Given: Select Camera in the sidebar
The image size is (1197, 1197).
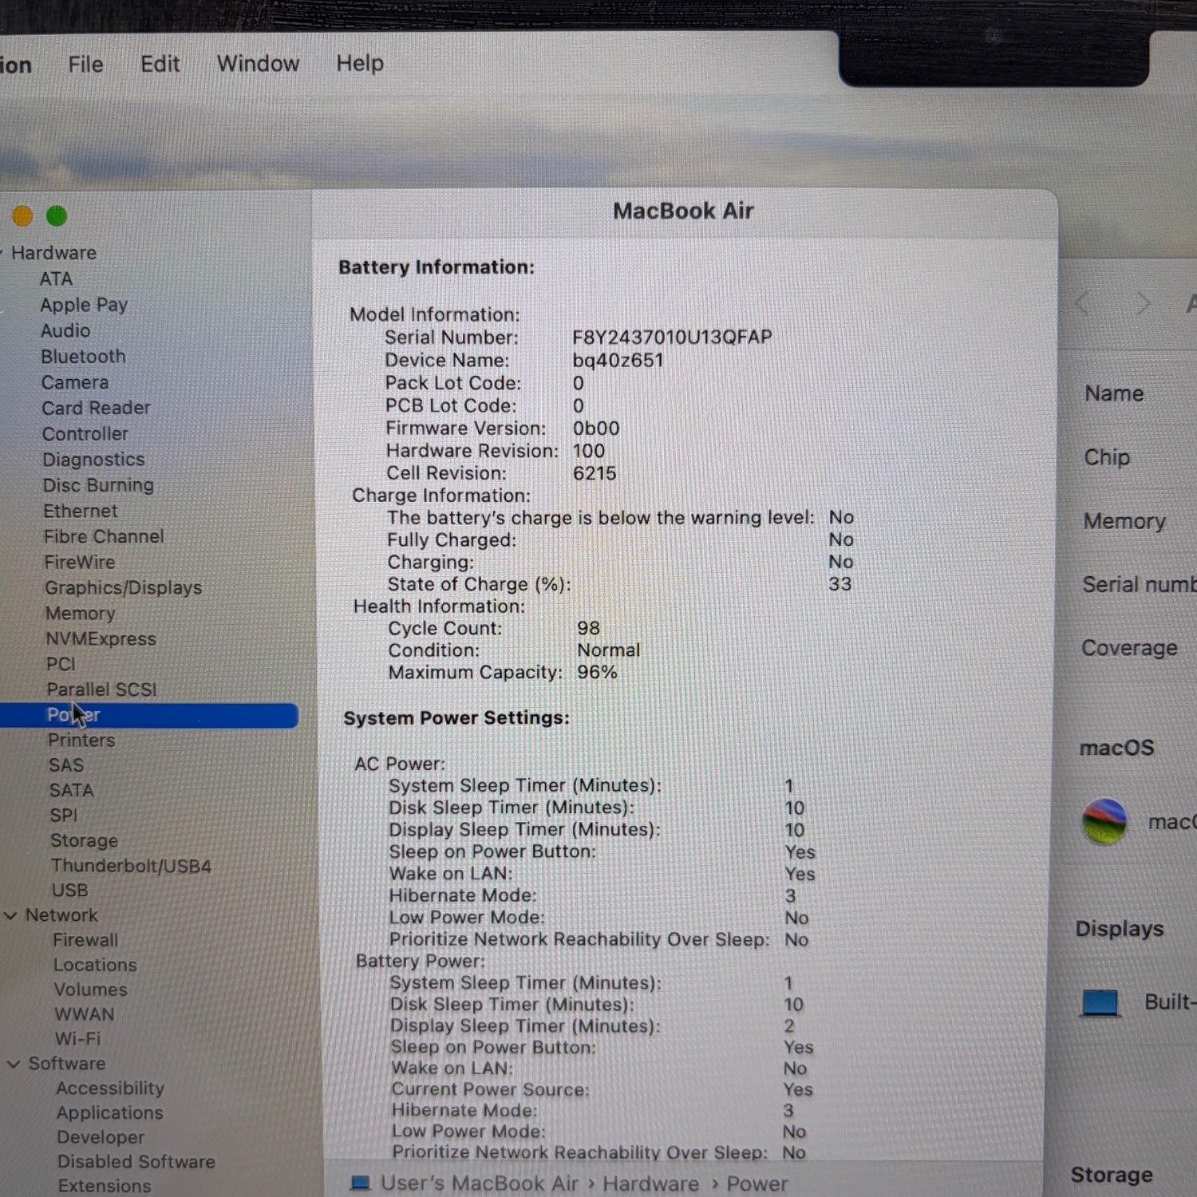Looking at the screenshot, I should click(x=75, y=382).
